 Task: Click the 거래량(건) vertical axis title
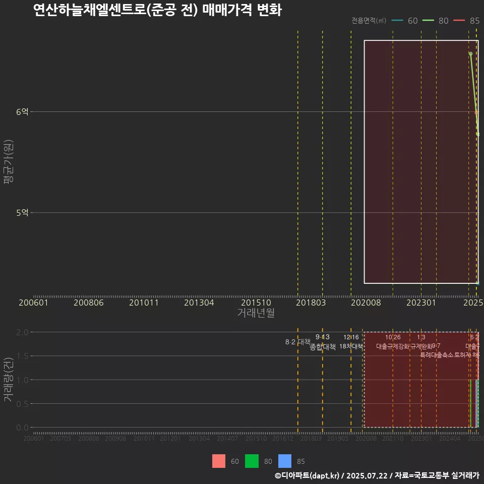click(x=9, y=380)
